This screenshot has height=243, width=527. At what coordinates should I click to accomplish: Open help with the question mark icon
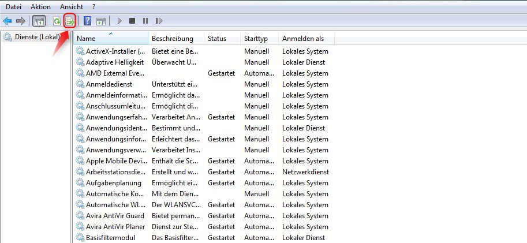[87, 21]
